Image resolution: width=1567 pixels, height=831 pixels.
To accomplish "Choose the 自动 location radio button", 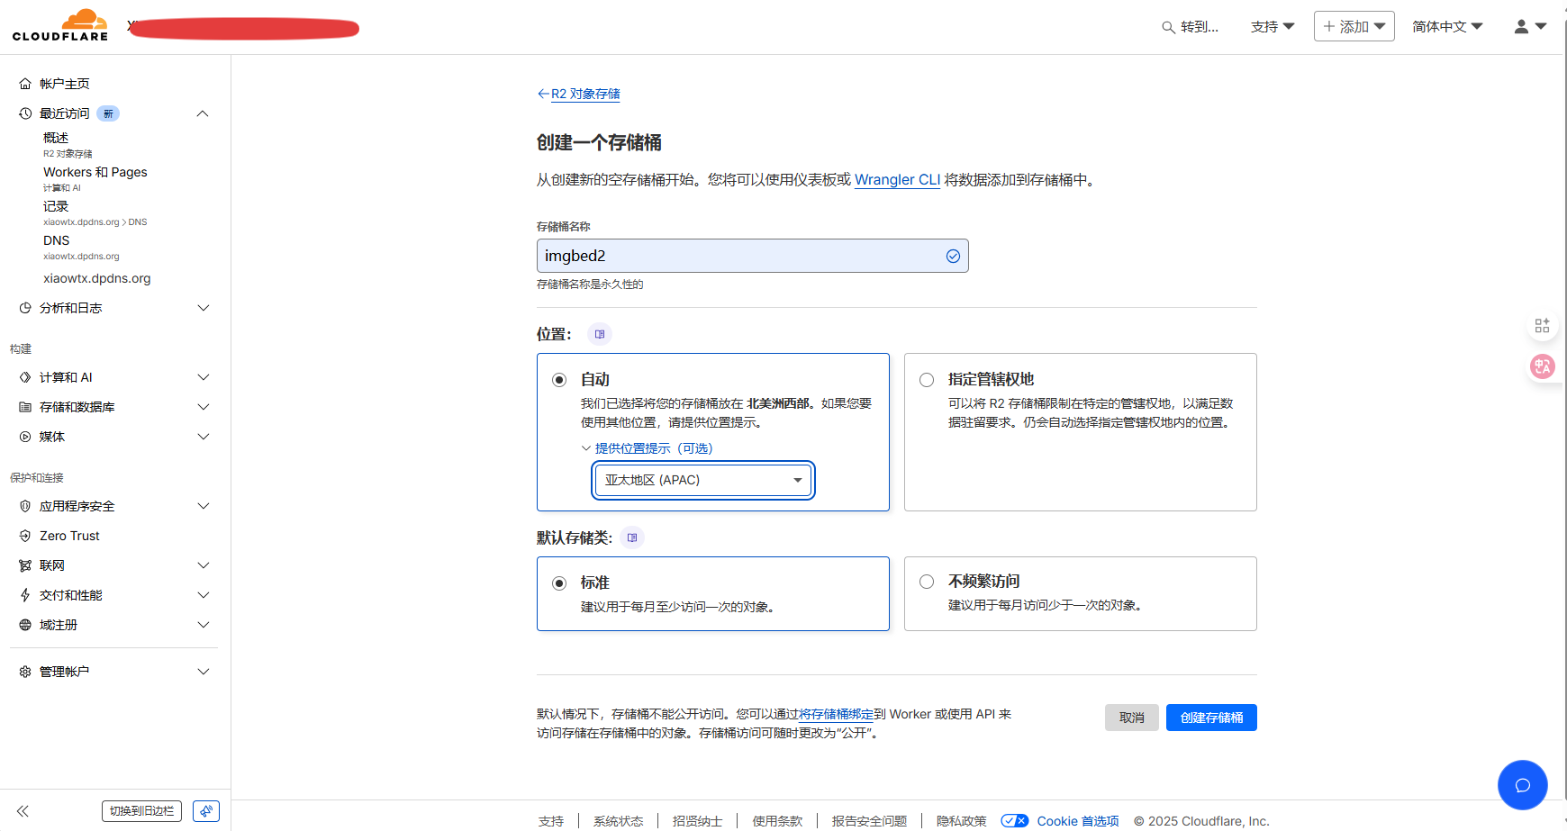I will pyautogui.click(x=559, y=380).
